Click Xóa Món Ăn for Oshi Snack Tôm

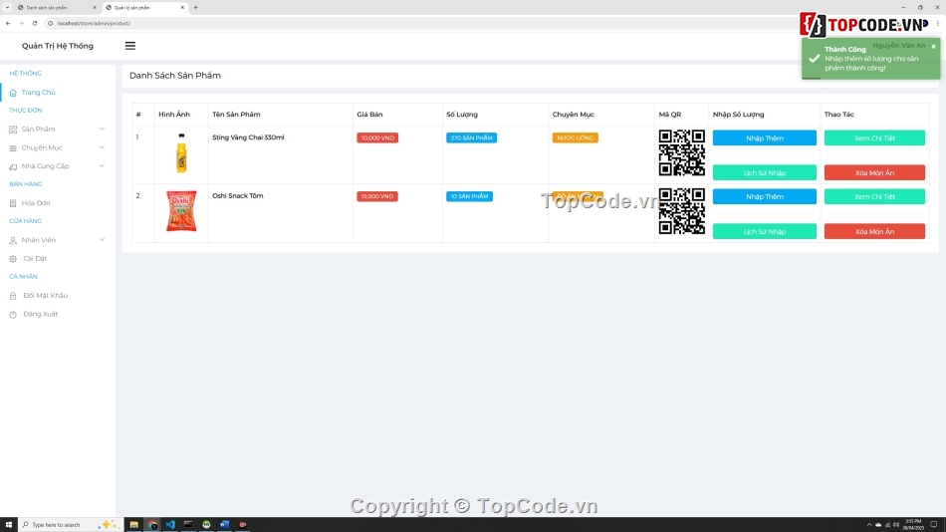coord(874,231)
